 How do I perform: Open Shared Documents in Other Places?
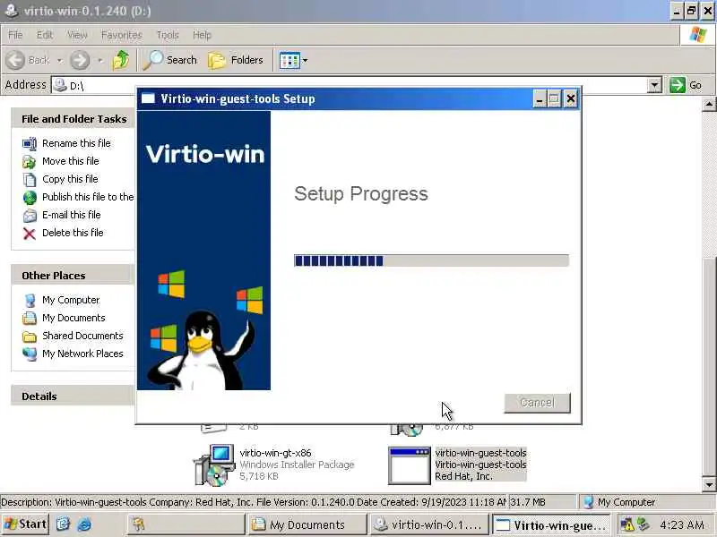tap(82, 336)
